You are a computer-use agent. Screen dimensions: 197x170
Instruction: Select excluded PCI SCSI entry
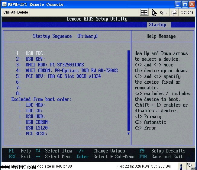(x=33, y=133)
